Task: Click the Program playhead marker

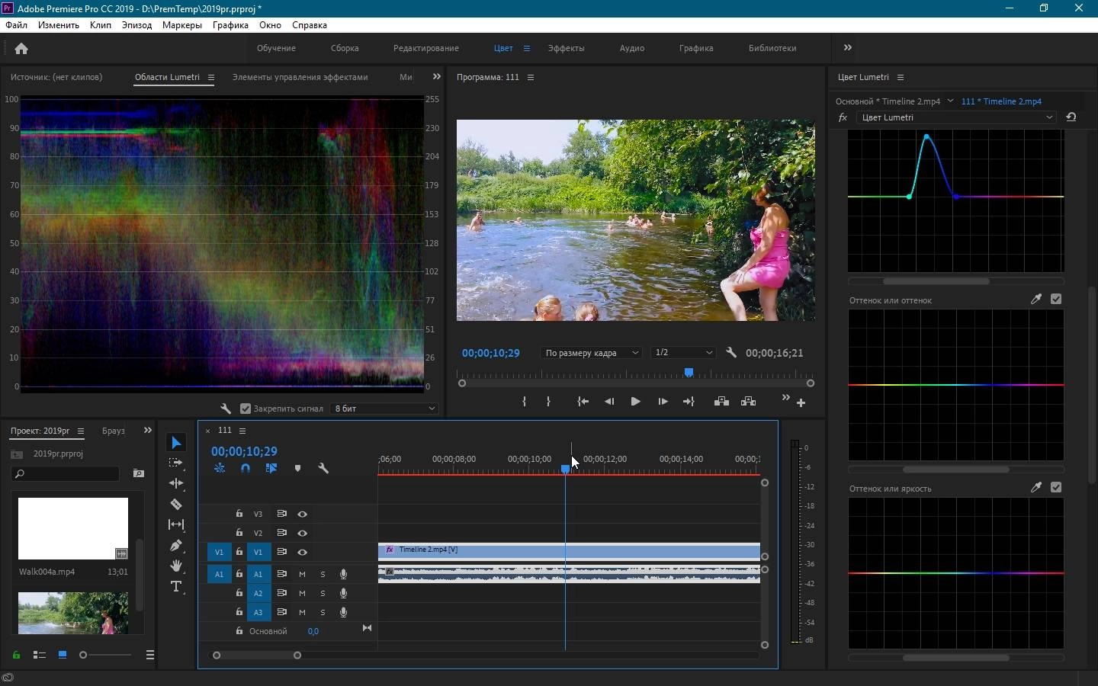Action: click(x=689, y=372)
